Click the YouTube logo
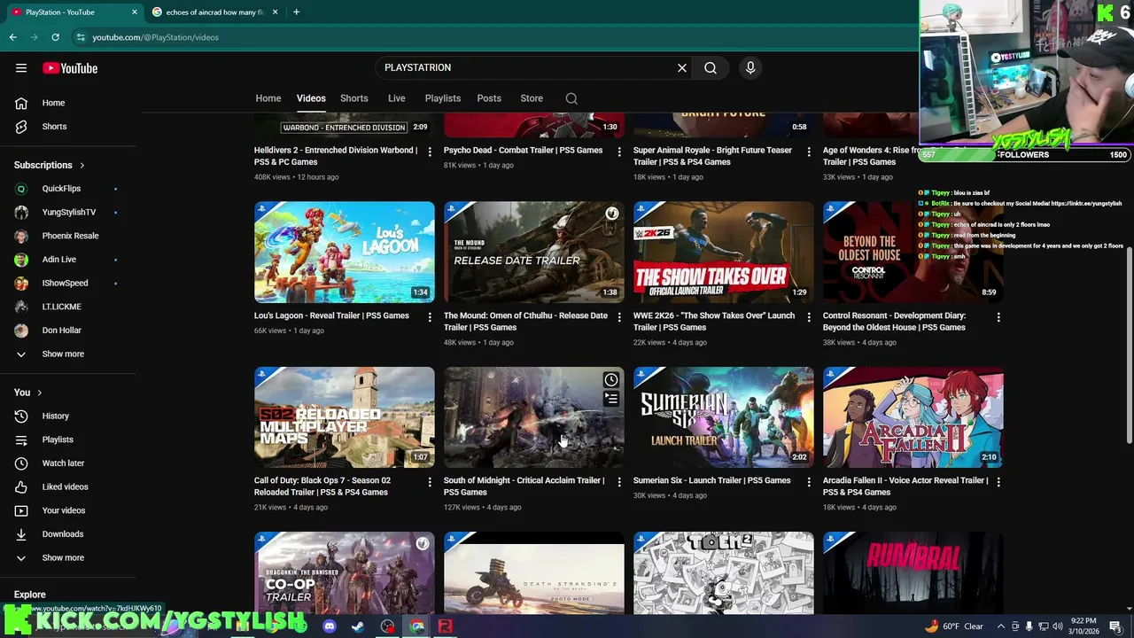This screenshot has height=638, width=1134. click(70, 68)
